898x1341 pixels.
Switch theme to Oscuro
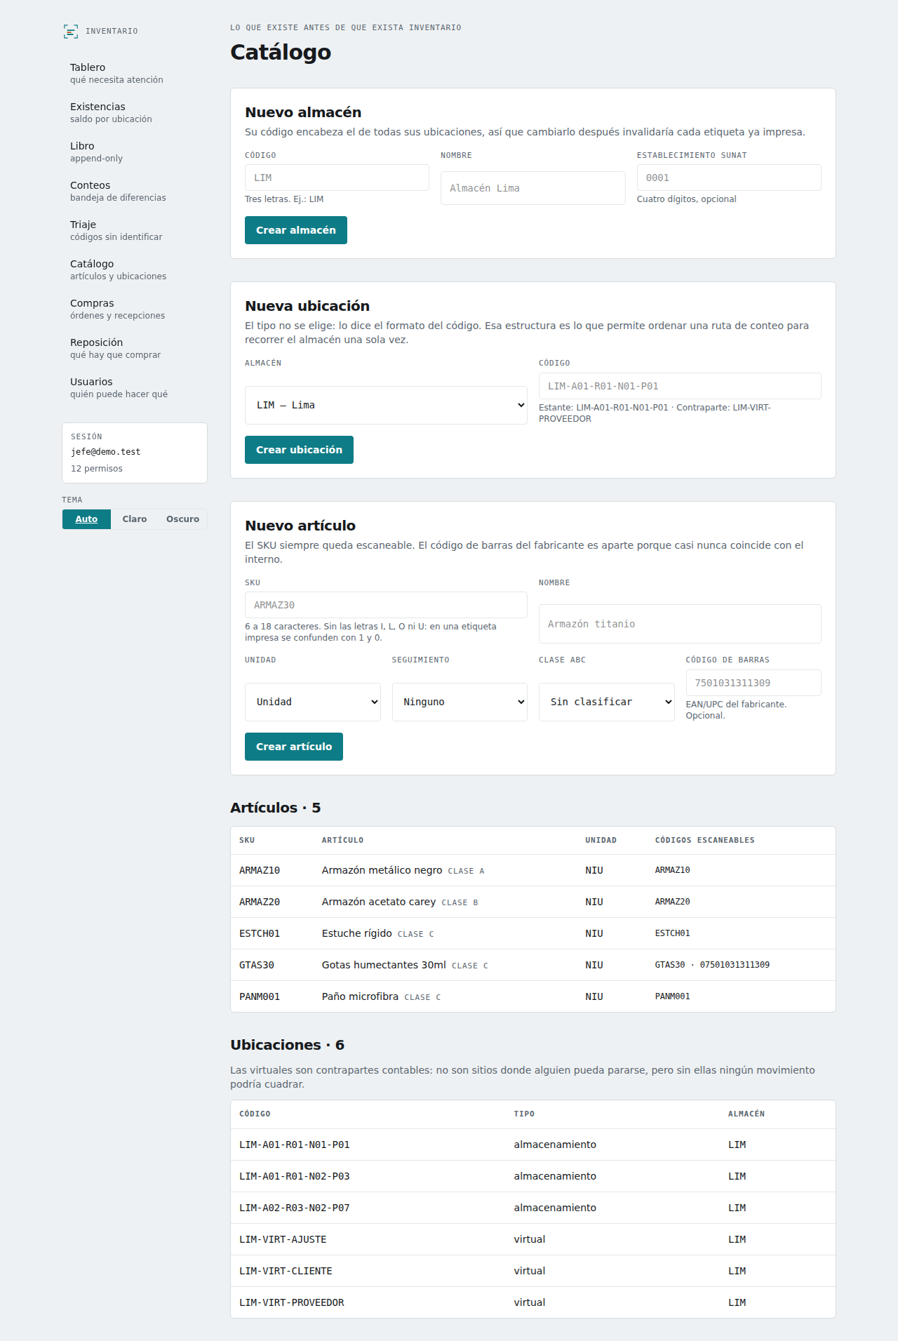click(182, 519)
